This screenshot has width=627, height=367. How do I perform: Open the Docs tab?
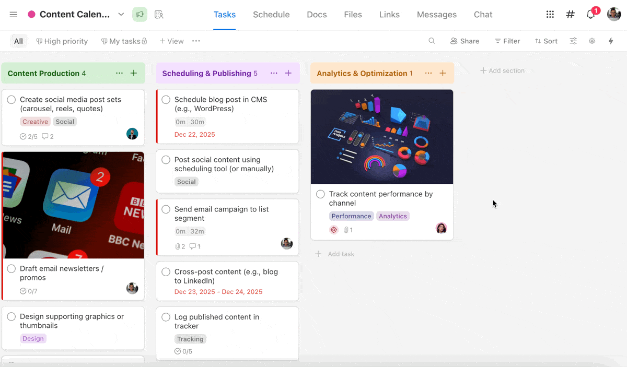click(317, 15)
